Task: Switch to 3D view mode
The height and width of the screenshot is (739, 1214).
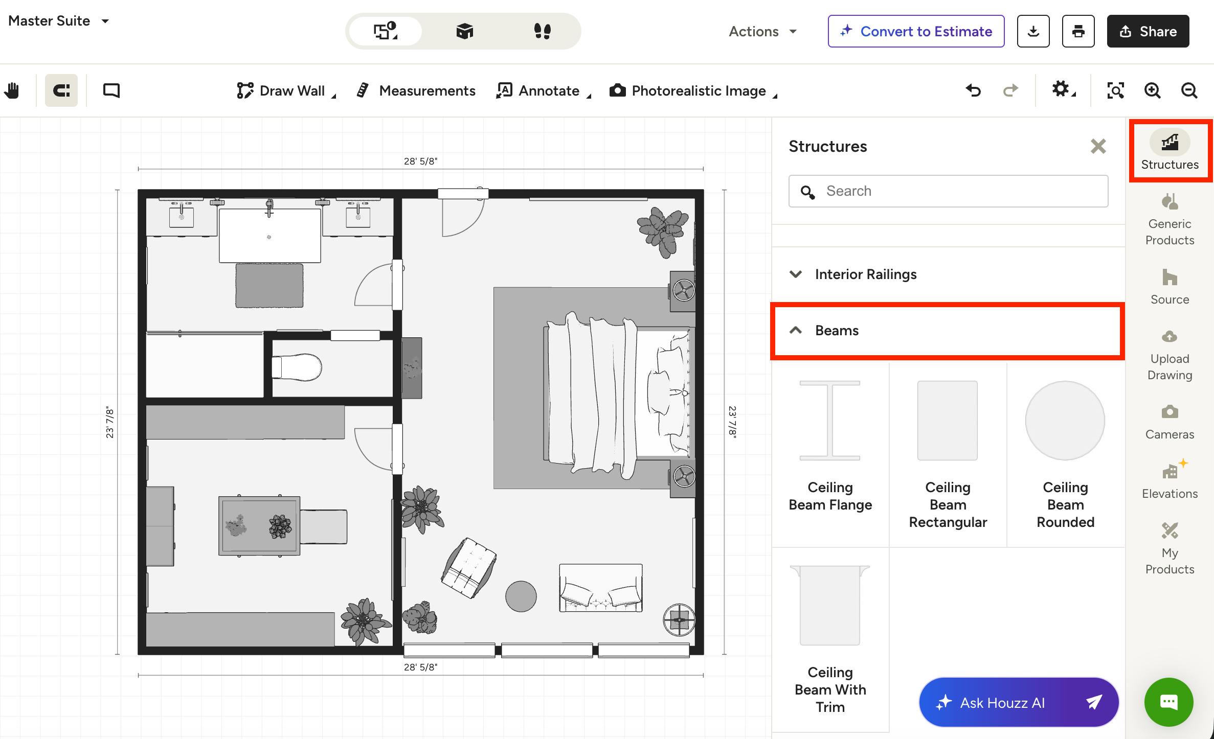Action: tap(464, 31)
